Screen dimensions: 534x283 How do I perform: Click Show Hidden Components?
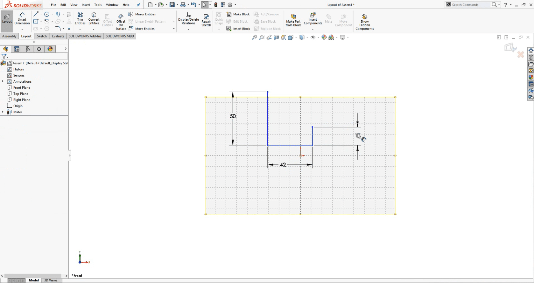tap(365, 22)
